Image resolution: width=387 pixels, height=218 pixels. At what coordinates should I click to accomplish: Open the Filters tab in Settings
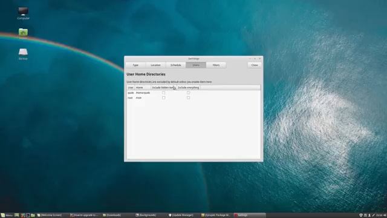click(x=216, y=65)
